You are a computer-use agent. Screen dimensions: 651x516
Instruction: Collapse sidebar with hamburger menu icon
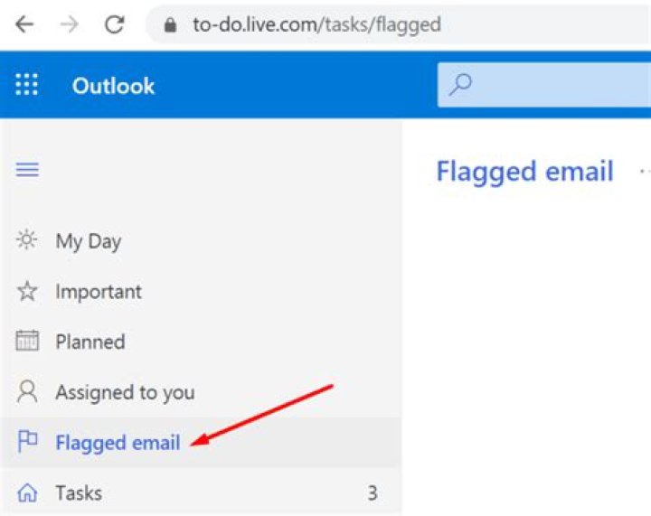tap(28, 169)
